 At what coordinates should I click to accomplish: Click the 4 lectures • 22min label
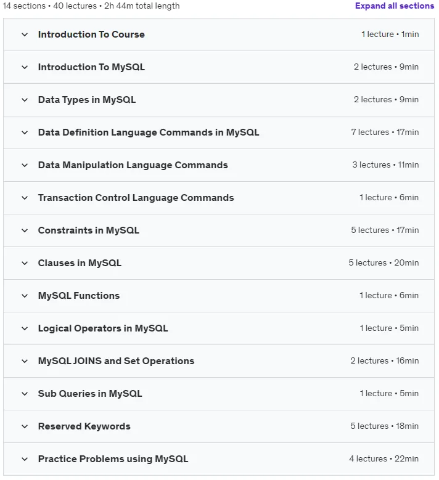(384, 458)
